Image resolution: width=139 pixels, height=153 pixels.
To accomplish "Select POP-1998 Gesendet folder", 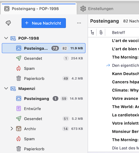I will pyautogui.click(x=43, y=59).
